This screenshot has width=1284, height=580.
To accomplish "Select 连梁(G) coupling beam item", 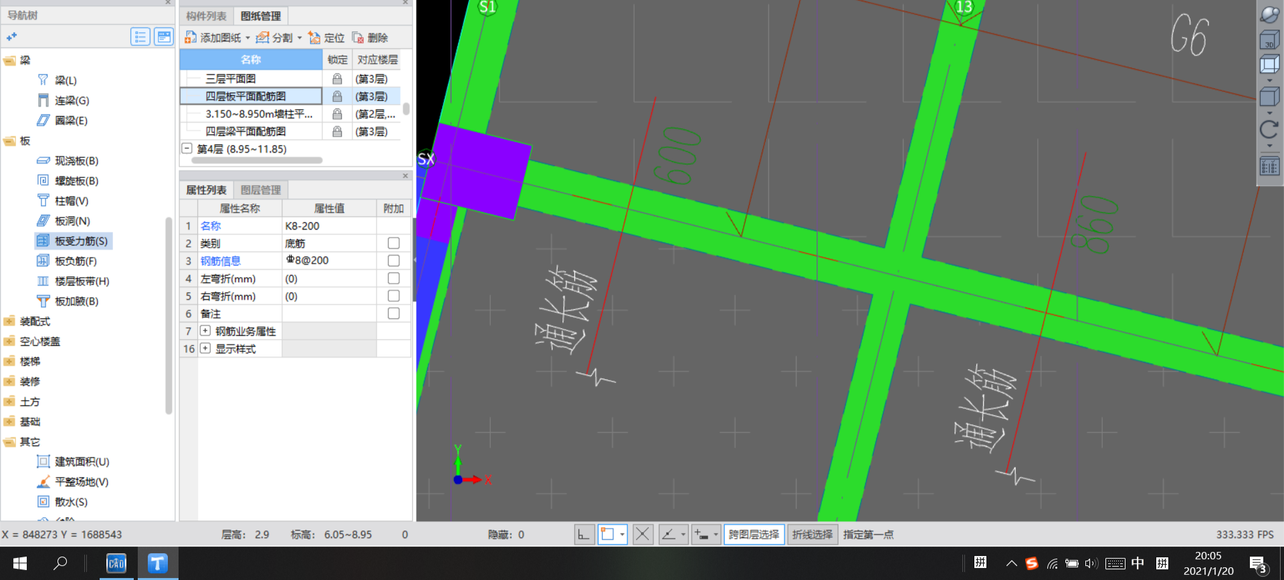I will 64,100.
